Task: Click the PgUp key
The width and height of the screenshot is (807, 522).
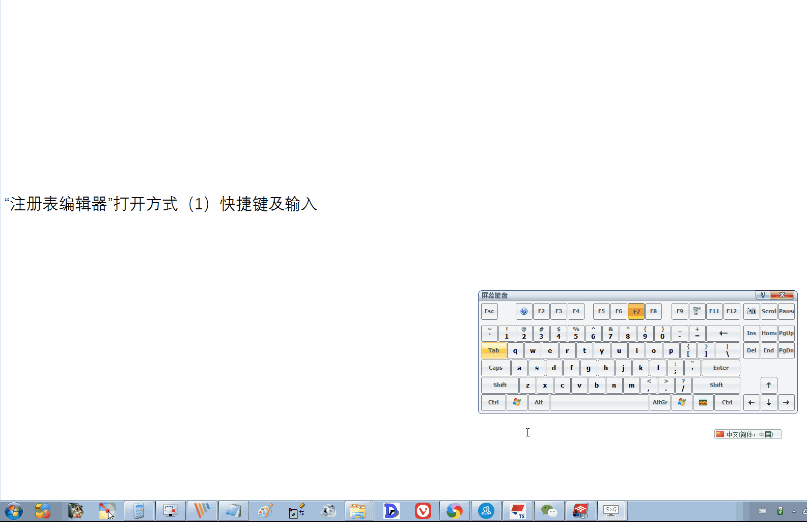Action: 786,334
